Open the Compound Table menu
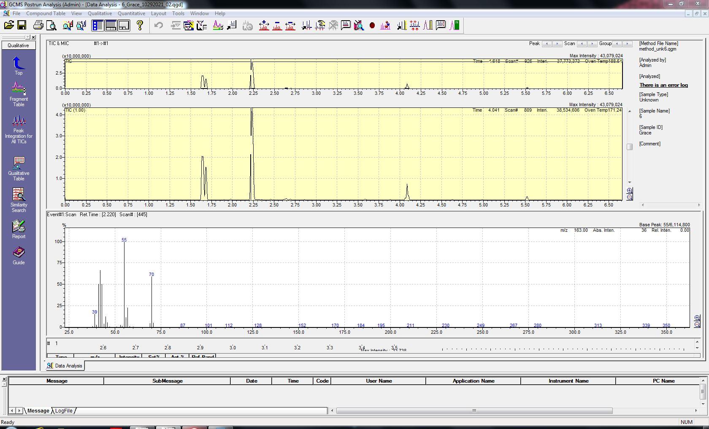The height and width of the screenshot is (429, 709). [x=46, y=13]
